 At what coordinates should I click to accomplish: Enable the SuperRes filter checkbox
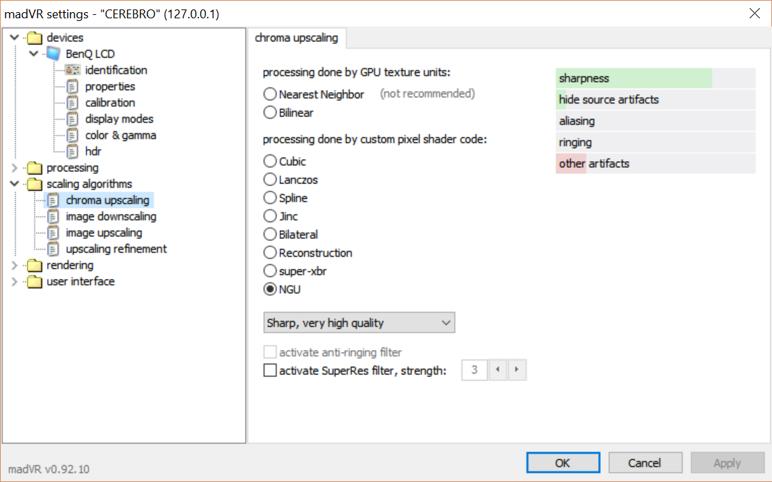[270, 370]
